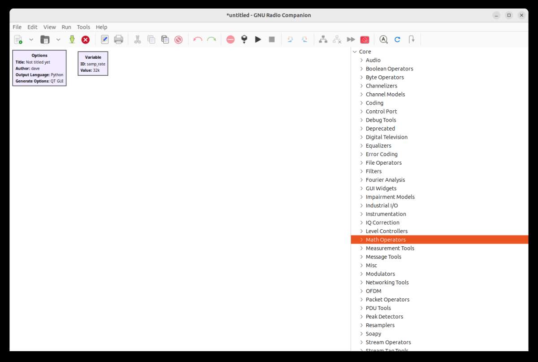The image size is (538, 362).
Task: Click the Disable block icon
Action: click(337, 39)
